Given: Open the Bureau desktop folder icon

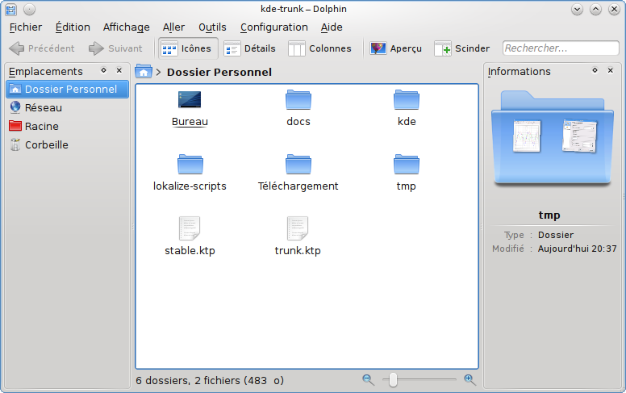Looking at the screenshot, I should (x=190, y=101).
